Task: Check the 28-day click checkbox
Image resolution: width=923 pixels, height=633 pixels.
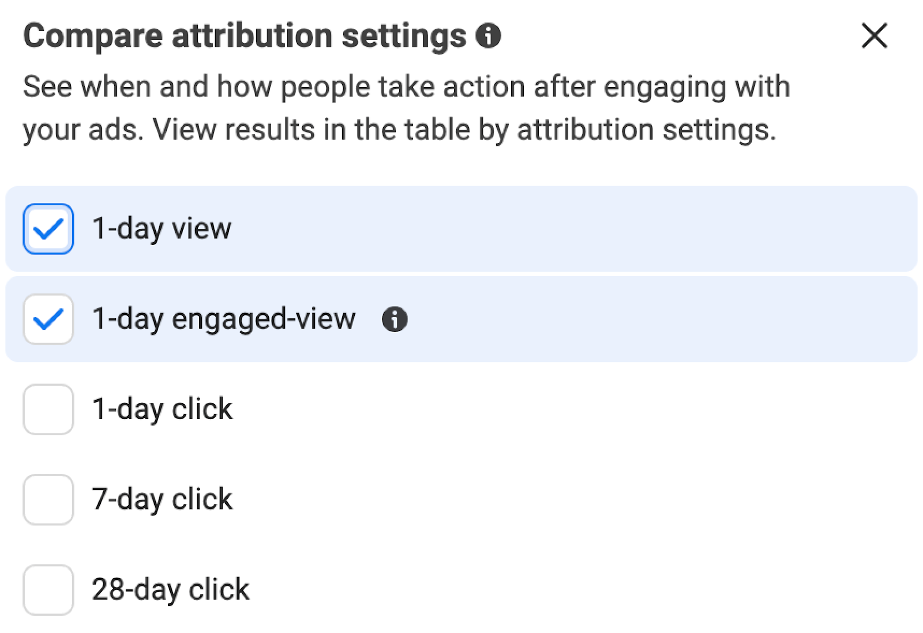Action: (48, 589)
